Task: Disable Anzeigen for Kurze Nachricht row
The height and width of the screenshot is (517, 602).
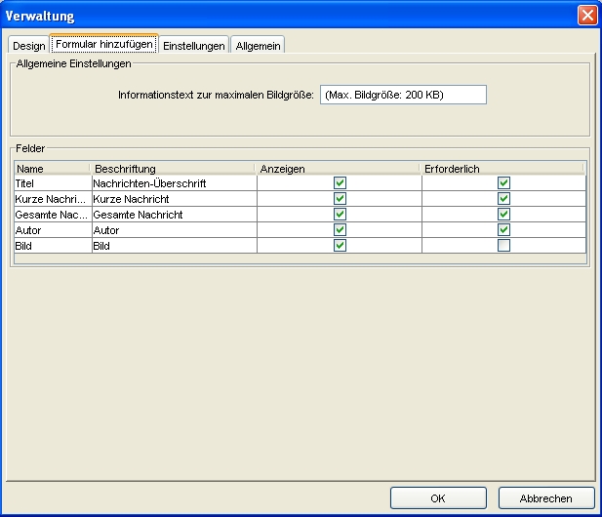Action: 340,199
